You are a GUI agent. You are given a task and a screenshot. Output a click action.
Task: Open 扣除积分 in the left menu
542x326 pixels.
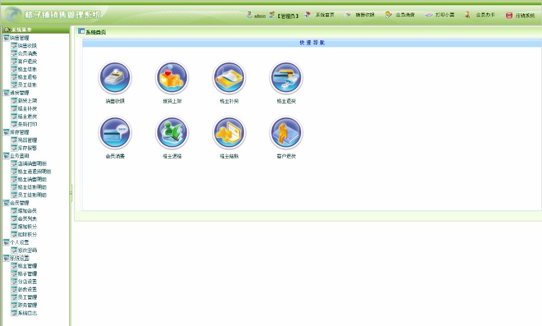pyautogui.click(x=27, y=235)
